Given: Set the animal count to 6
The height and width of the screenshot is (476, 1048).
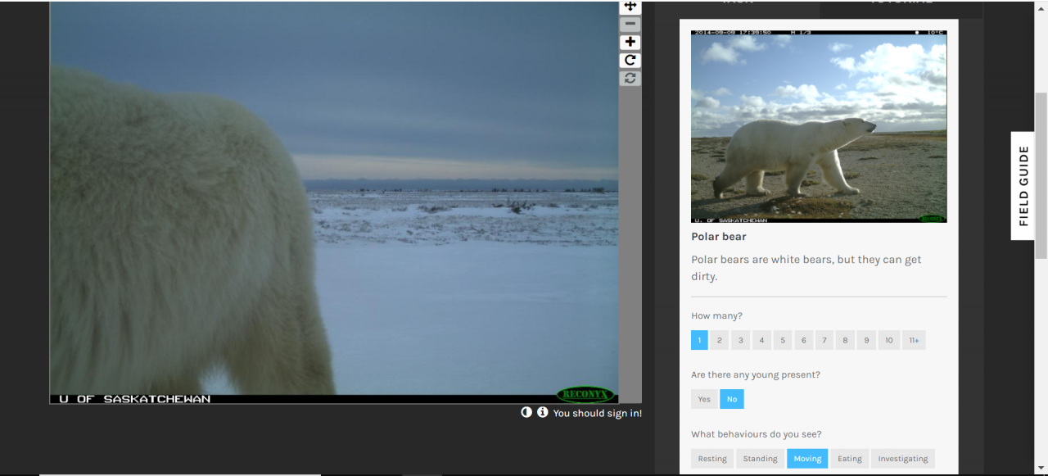Looking at the screenshot, I should point(803,340).
